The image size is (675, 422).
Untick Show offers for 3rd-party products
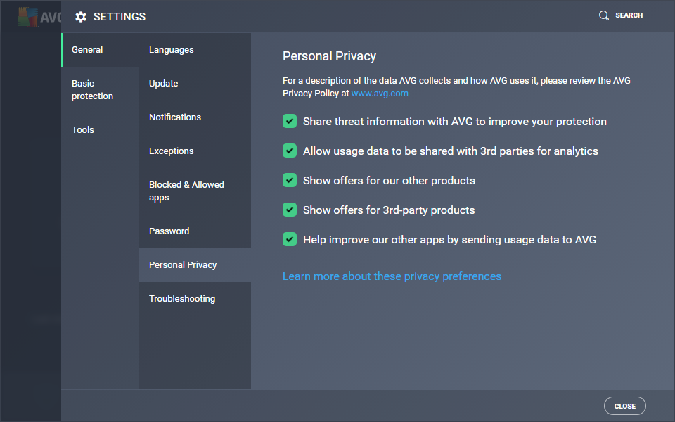(x=290, y=210)
